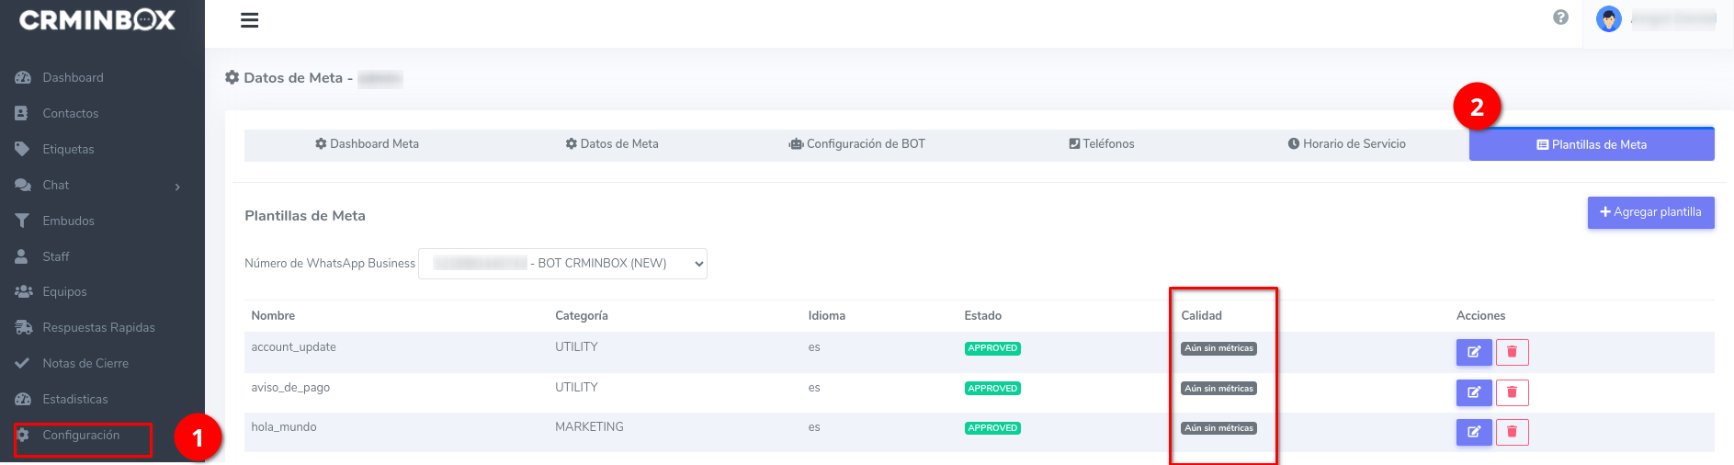The height and width of the screenshot is (465, 1734).
Task: Navigate to Contactos in sidebar
Action: click(x=70, y=114)
